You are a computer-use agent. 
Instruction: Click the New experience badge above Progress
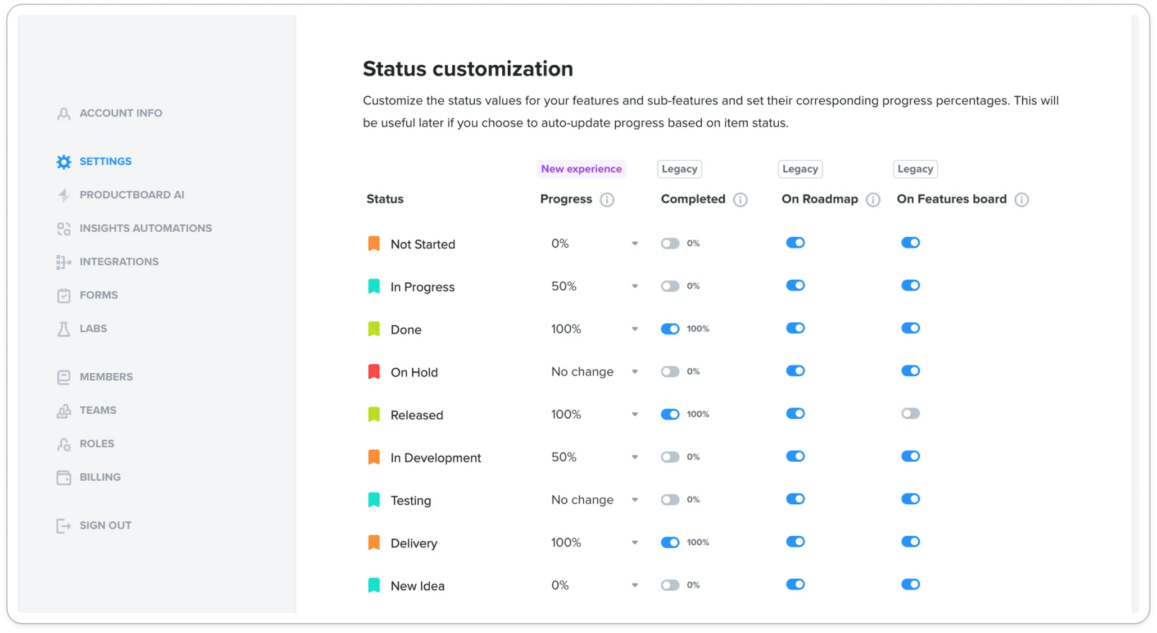point(581,169)
